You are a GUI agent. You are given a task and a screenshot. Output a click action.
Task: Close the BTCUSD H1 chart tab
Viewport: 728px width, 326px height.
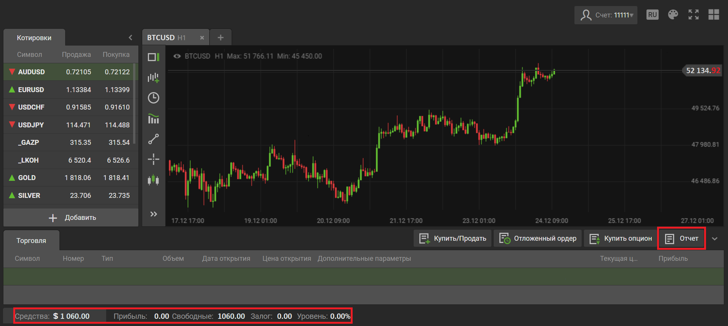pos(202,38)
